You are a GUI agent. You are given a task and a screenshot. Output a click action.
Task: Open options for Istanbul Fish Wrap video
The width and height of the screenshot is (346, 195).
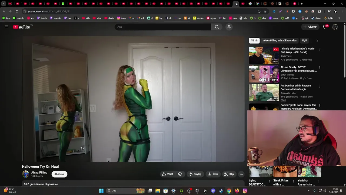pyautogui.click(x=320, y=49)
